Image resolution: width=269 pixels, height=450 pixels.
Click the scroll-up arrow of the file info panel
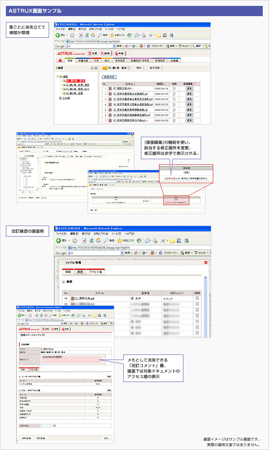205,278
